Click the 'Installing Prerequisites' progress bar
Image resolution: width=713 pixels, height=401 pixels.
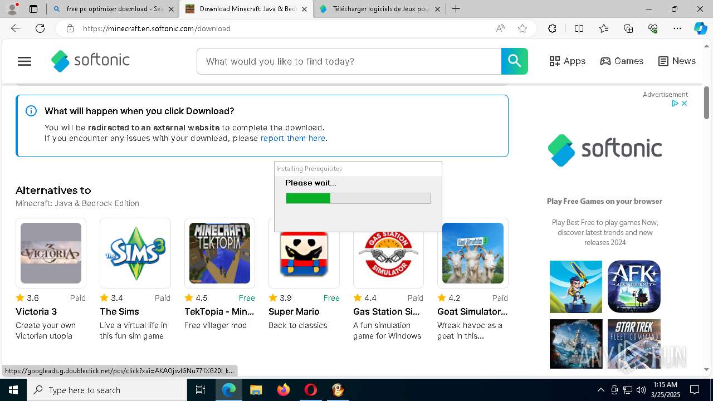point(358,198)
